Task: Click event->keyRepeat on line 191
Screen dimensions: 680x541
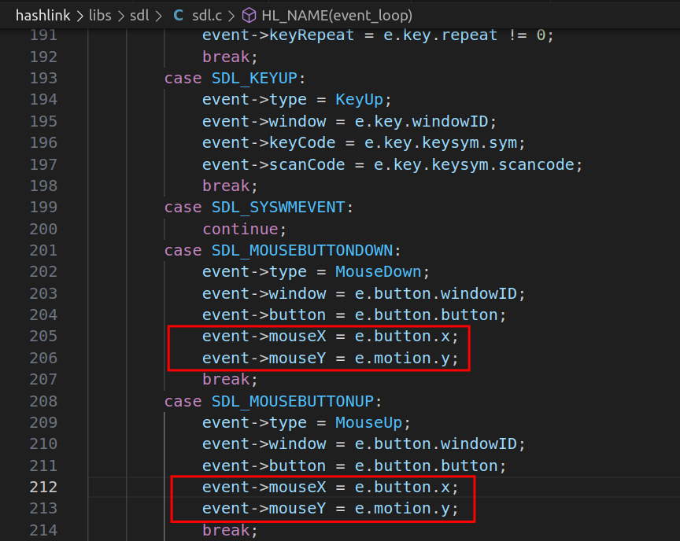Action: coord(278,35)
